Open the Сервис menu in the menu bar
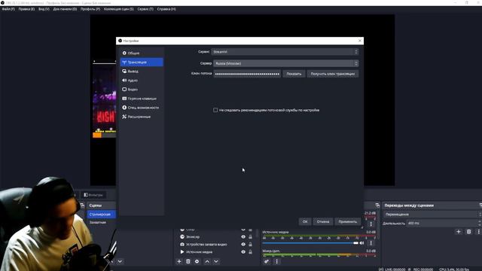The image size is (482, 271). click(x=145, y=9)
